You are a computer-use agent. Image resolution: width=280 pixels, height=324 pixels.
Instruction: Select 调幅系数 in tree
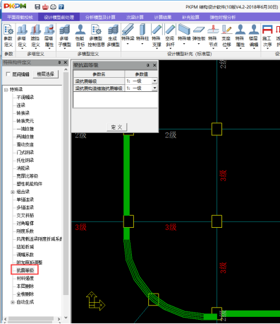pyautogui.click(x=25, y=255)
